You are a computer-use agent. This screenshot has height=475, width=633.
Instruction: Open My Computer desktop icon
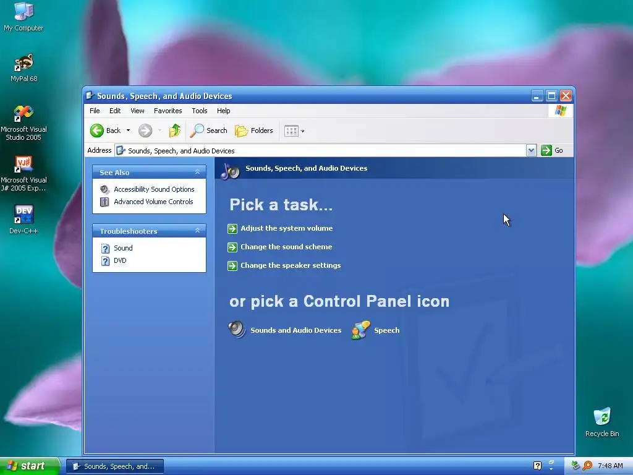coord(23,16)
